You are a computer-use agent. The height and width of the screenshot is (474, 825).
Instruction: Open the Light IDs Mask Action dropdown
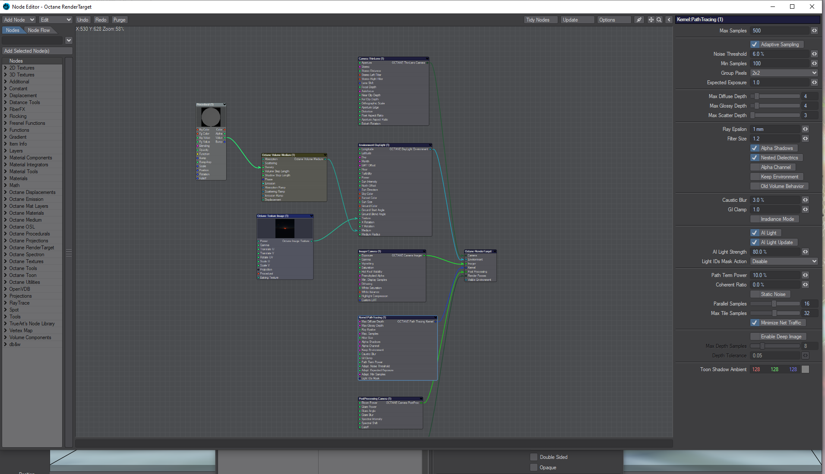pyautogui.click(x=784, y=261)
